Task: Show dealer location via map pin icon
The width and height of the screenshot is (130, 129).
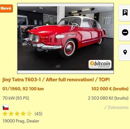Action: [125, 52]
